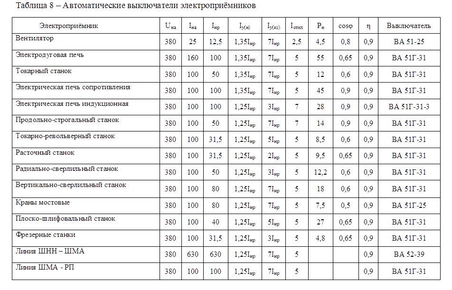Click the «ВА 52-39» breaker cell
452x290 pixels.
409,254
